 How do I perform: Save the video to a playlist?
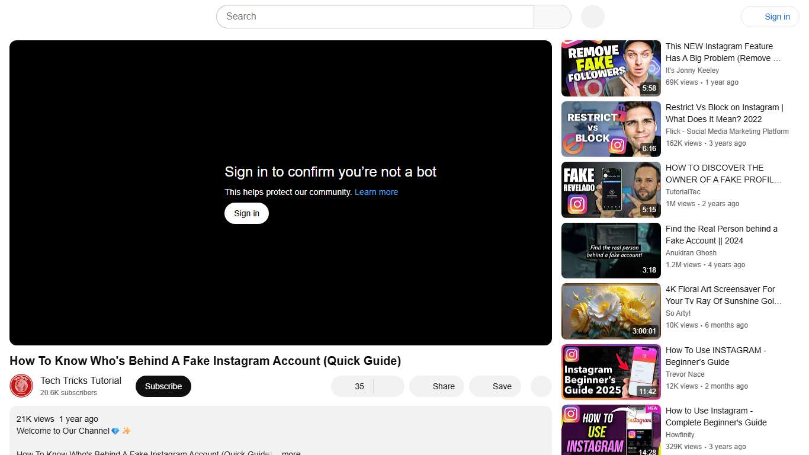coord(495,386)
